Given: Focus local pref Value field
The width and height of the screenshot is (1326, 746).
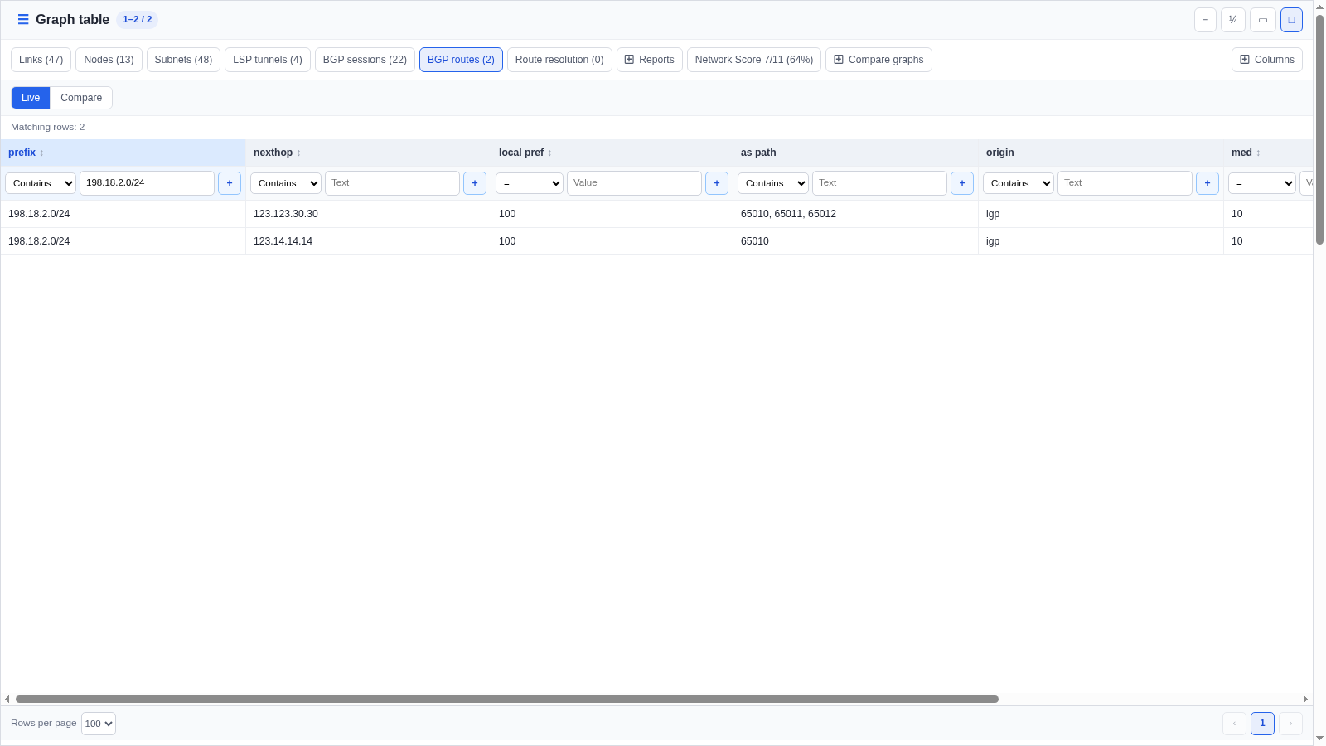Looking at the screenshot, I should click(x=634, y=183).
